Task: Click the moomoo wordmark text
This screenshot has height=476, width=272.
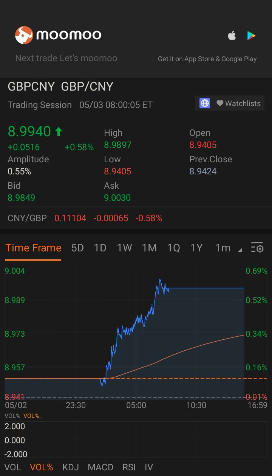Action: tap(69, 35)
